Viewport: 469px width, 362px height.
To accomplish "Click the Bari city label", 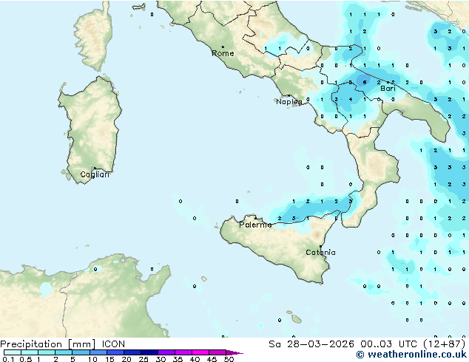I will (x=388, y=89).
